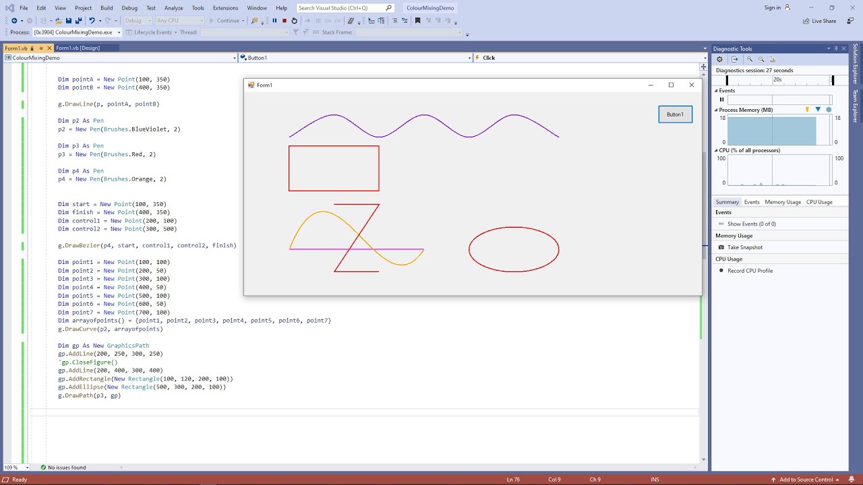Select the Stop Debugging red square icon

(285, 21)
